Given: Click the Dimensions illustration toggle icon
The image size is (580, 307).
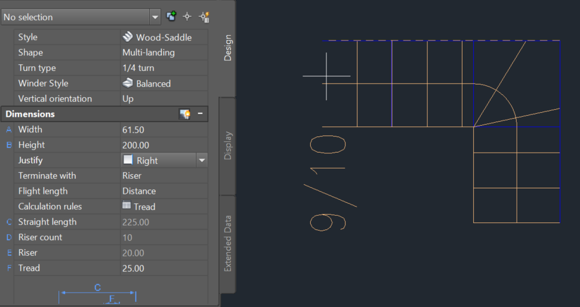Looking at the screenshot, I should [x=184, y=114].
